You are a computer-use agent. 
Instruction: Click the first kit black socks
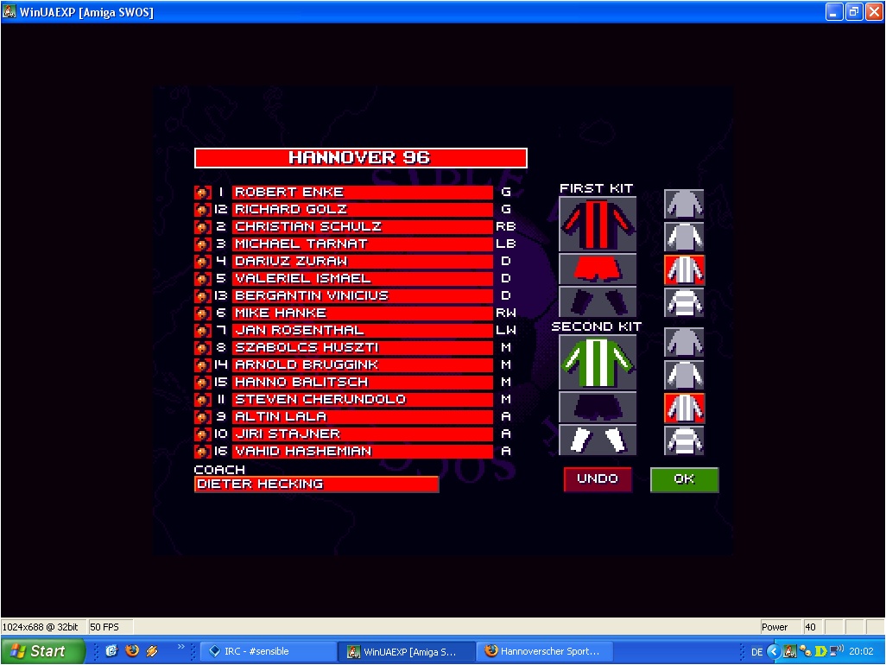click(598, 301)
